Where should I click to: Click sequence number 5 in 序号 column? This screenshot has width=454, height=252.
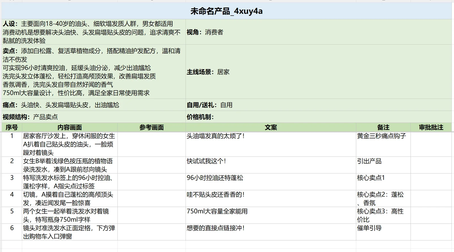pos(12,215)
